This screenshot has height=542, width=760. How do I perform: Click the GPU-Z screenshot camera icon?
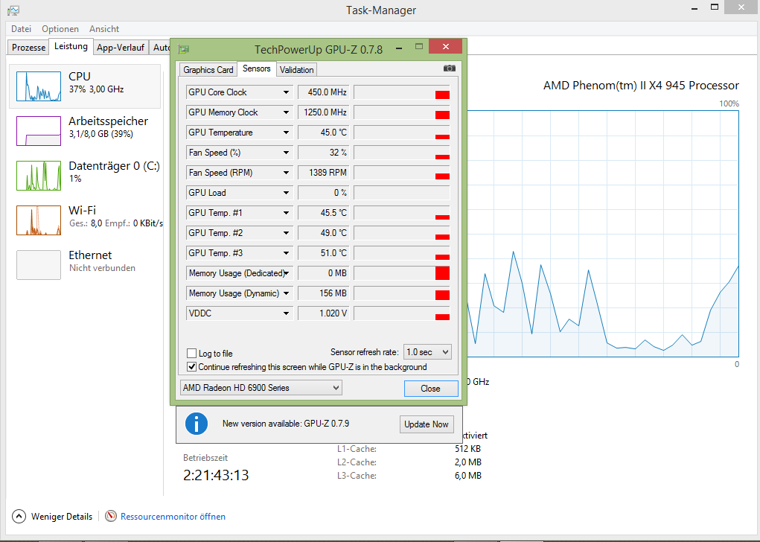(450, 68)
